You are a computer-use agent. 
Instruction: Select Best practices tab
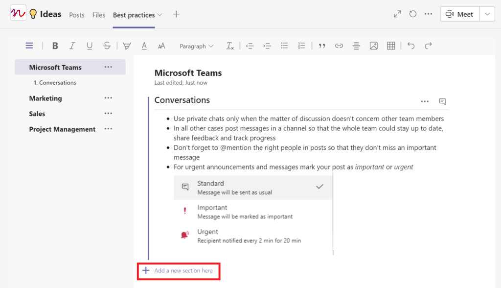coord(134,15)
